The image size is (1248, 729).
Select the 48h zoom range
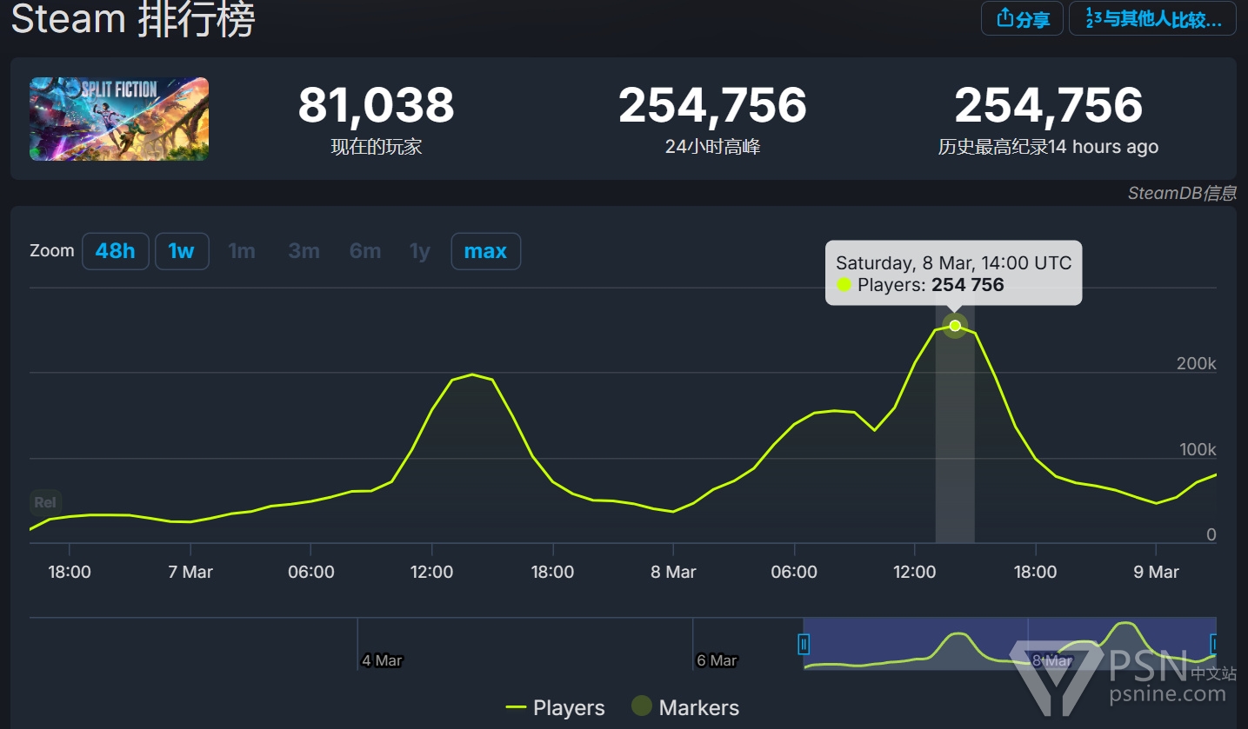point(116,251)
